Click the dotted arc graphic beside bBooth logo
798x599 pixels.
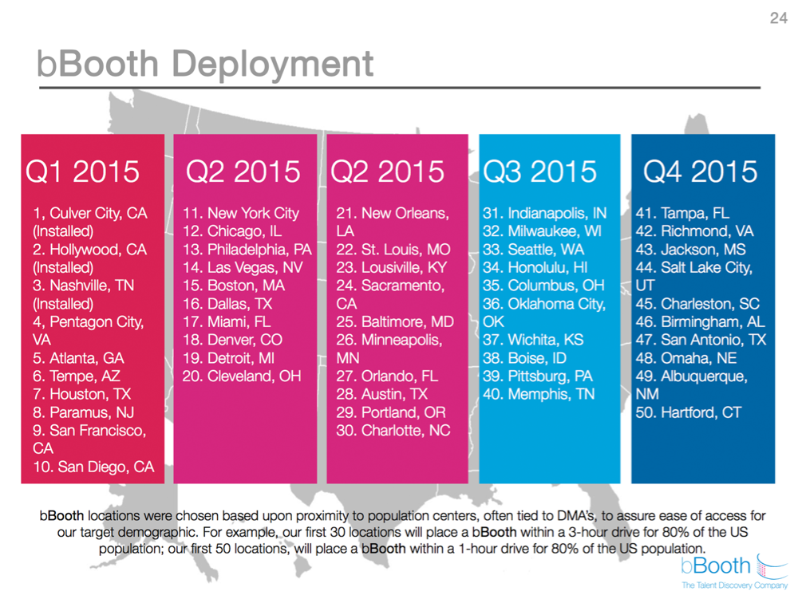click(x=766, y=566)
